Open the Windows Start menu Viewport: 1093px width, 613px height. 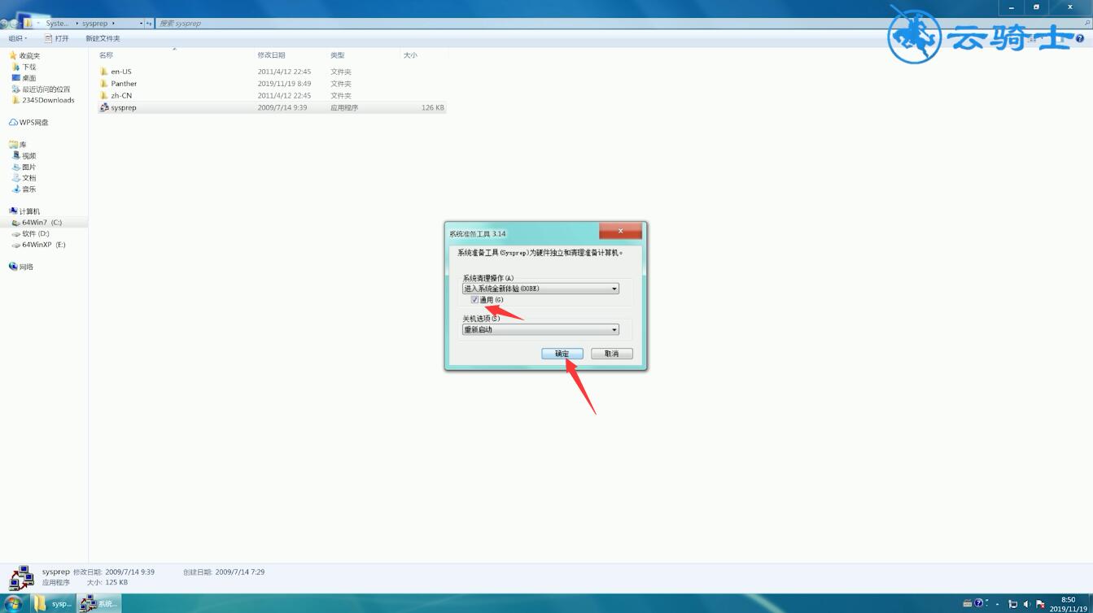pos(13,603)
